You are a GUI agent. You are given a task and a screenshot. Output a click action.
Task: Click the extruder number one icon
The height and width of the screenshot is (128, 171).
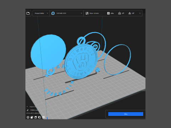[53, 13]
